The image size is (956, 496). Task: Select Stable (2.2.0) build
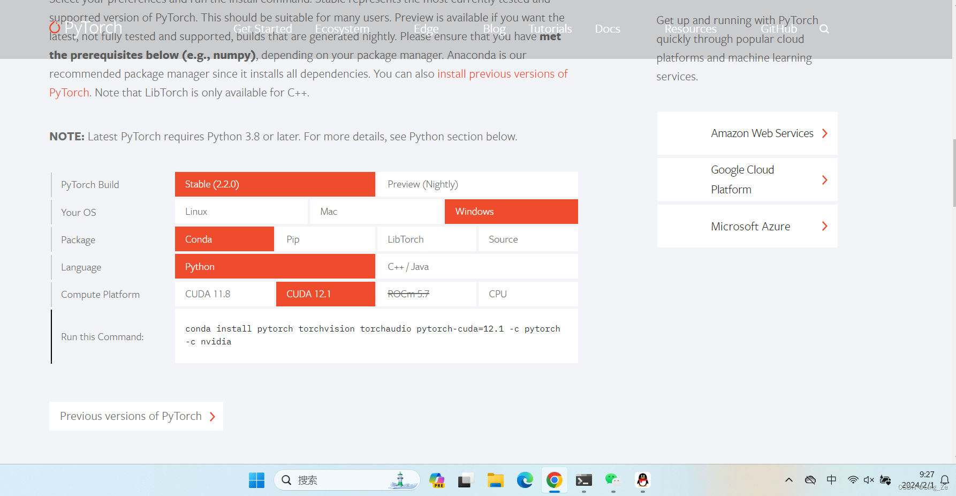(275, 184)
